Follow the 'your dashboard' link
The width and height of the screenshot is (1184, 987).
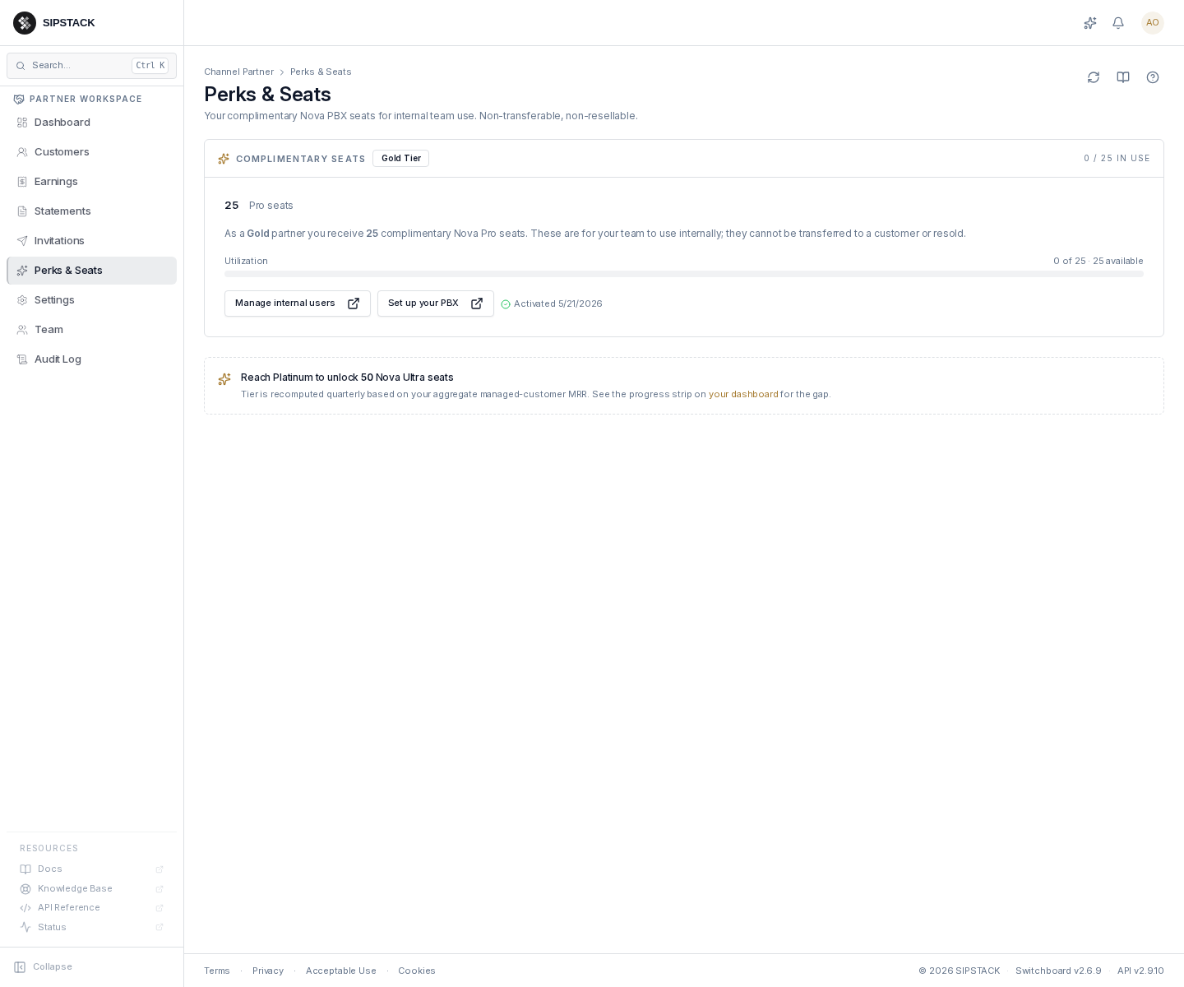coord(743,395)
